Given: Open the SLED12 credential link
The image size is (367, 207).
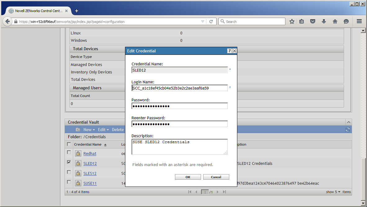Looking at the screenshot, I should 90,164.
